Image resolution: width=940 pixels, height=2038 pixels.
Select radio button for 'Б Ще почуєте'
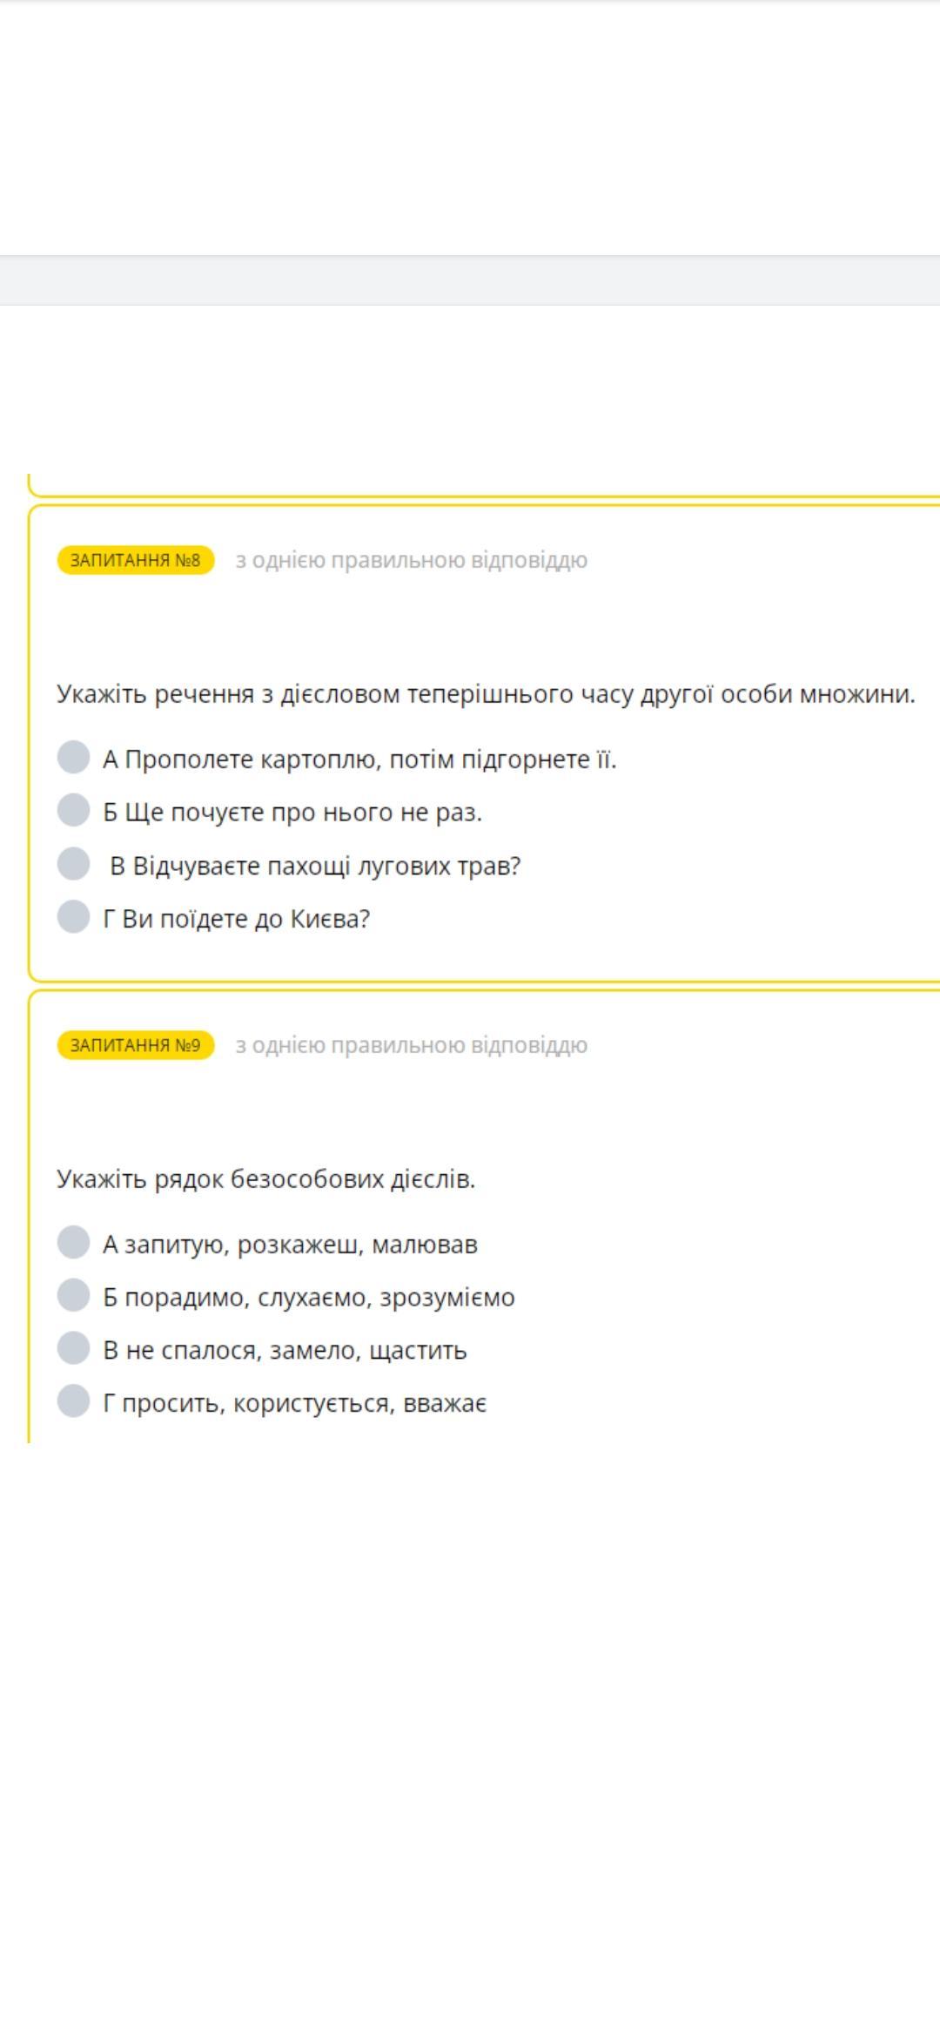73,810
